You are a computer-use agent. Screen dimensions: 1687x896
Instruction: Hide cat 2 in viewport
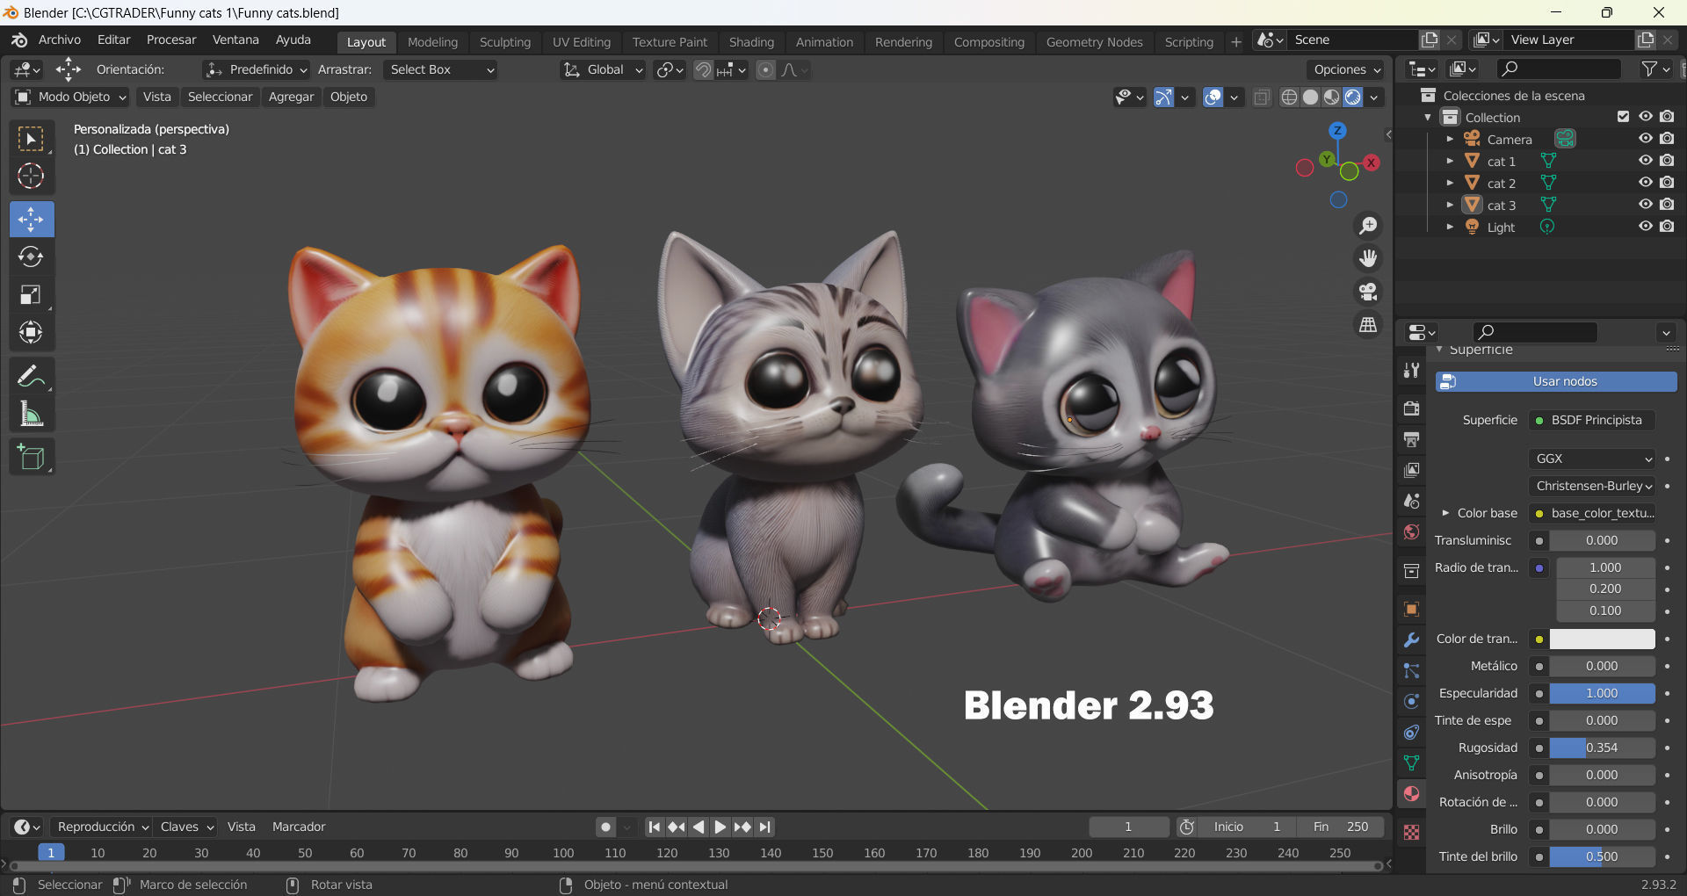pos(1646,183)
